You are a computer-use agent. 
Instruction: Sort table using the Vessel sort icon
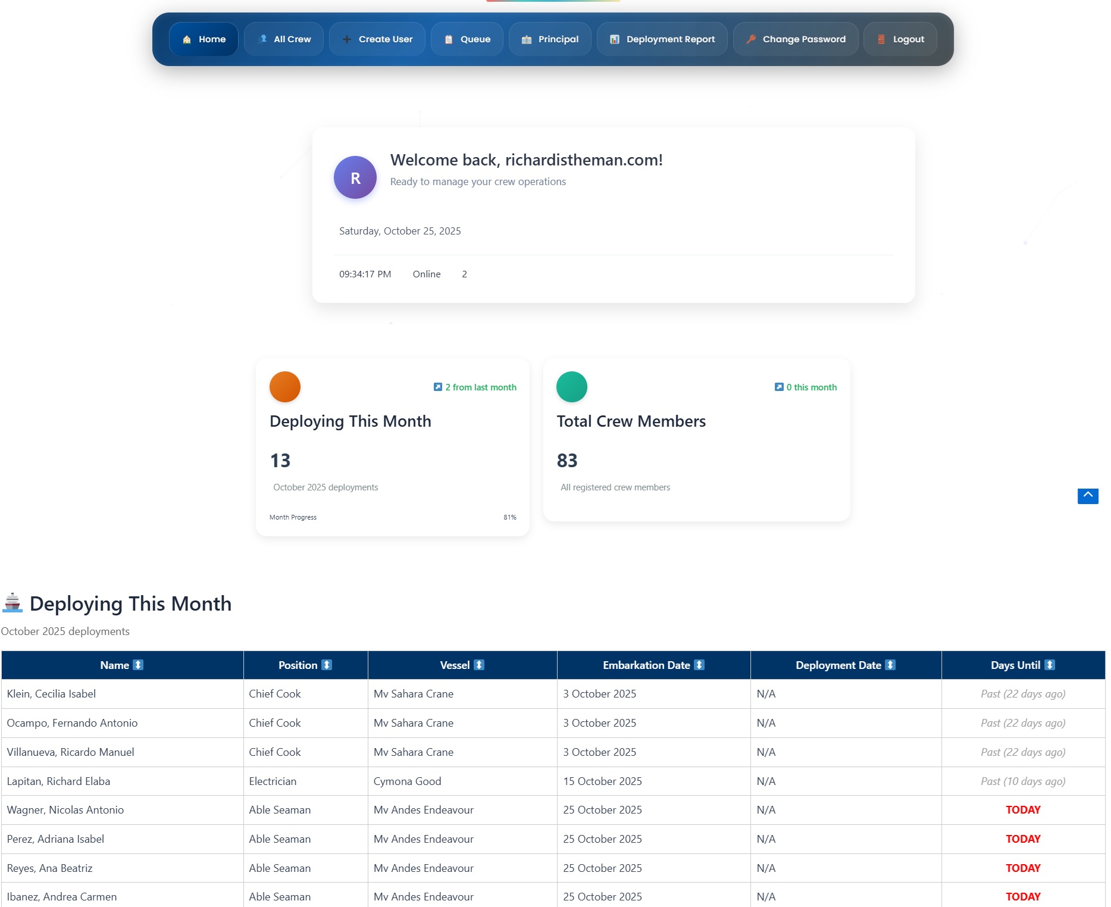(x=479, y=665)
